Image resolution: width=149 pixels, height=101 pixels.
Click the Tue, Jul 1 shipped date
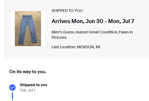(x=28, y=90)
